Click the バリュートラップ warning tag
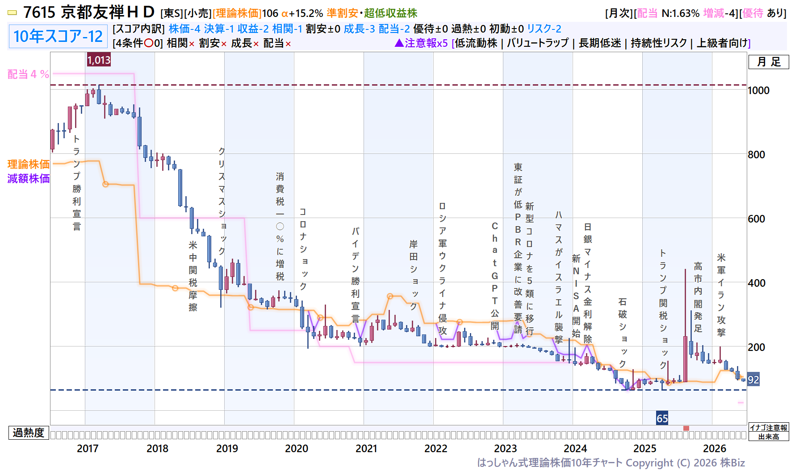 [x=537, y=43]
